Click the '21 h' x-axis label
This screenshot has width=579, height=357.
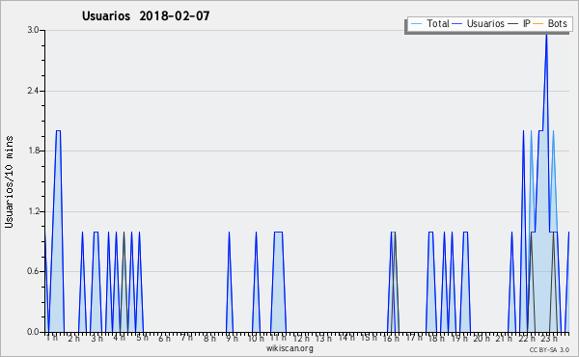pos(504,338)
